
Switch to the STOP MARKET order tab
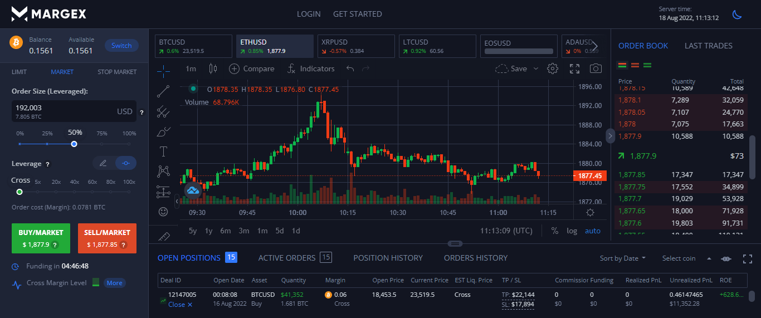117,72
